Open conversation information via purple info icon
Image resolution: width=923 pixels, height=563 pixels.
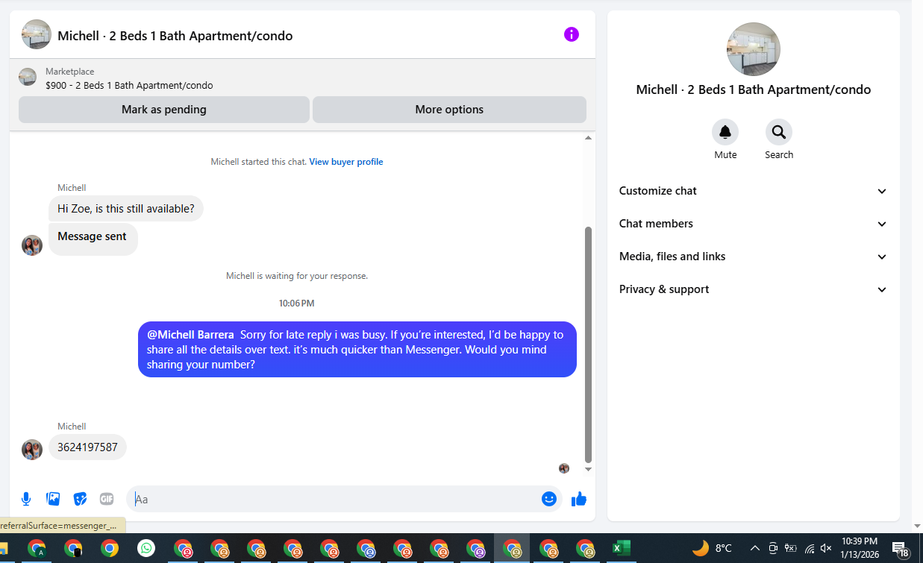pyautogui.click(x=571, y=34)
